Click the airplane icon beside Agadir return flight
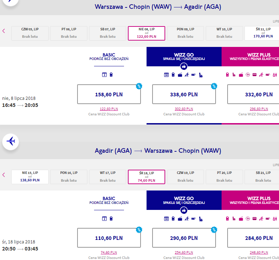 point(11,141)
